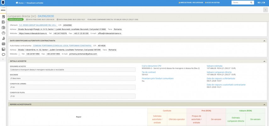Click the map icon in sidebar

pyautogui.click(x=3, y=27)
